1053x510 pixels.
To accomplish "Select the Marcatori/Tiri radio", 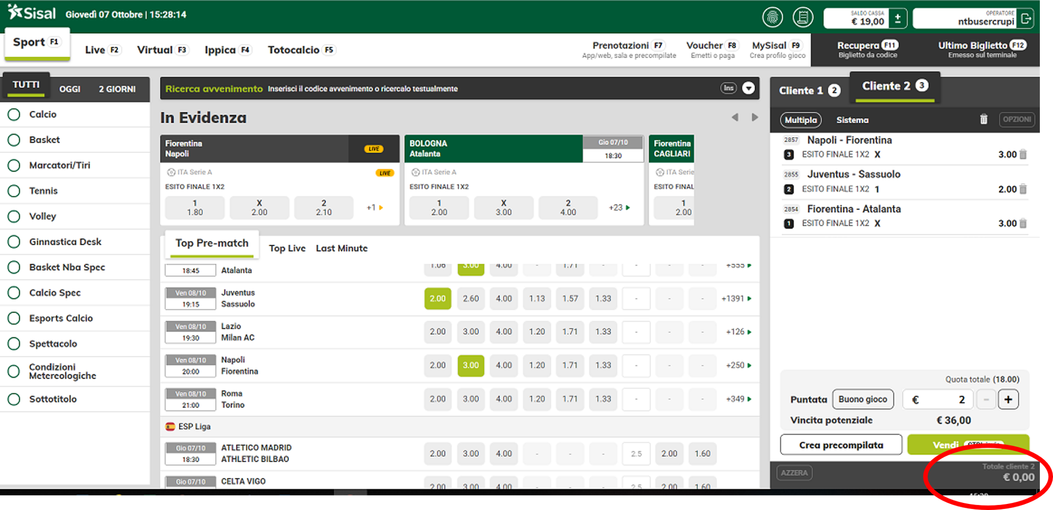I will pos(14,165).
